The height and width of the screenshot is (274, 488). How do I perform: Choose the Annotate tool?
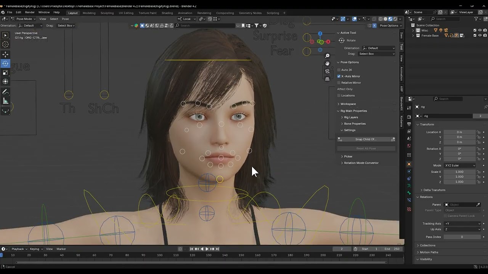(x=5, y=92)
